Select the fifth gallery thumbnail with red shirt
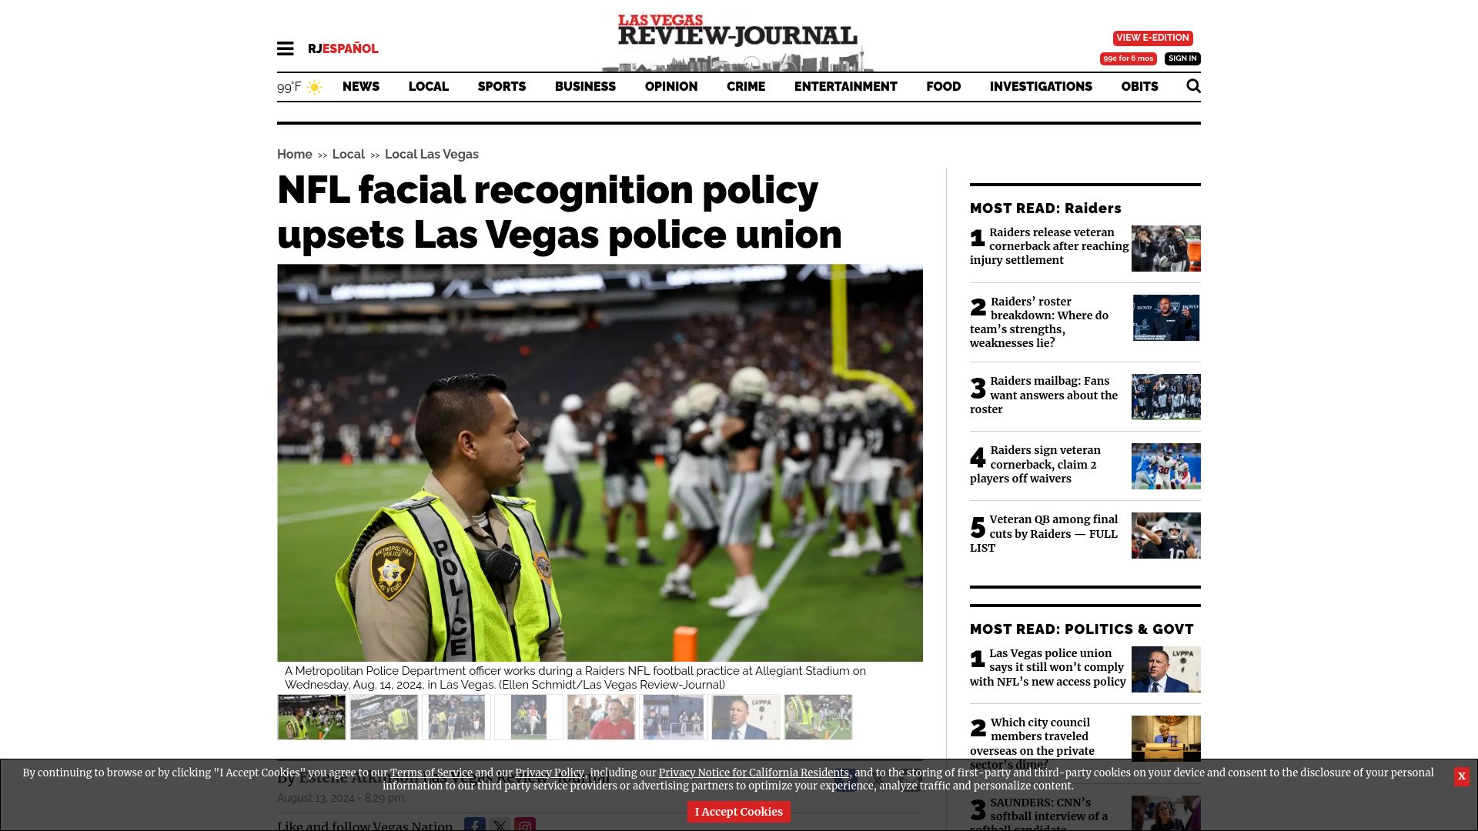The width and height of the screenshot is (1478, 831). [x=601, y=717]
